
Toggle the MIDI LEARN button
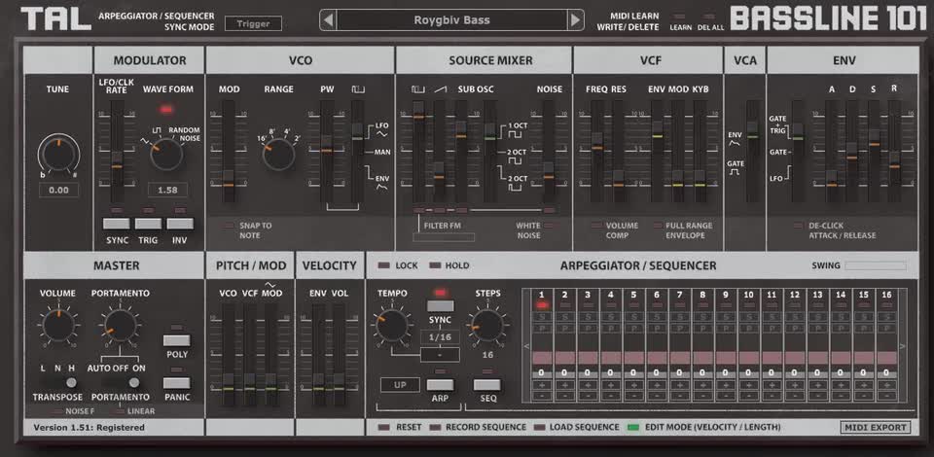[679, 17]
